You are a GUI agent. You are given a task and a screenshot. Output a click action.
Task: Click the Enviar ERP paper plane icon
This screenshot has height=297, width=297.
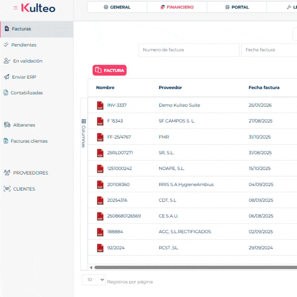coord(7,77)
